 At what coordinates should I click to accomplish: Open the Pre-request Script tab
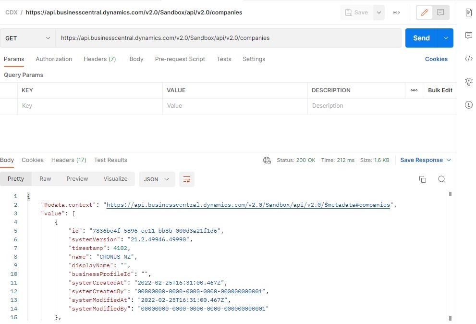point(180,59)
